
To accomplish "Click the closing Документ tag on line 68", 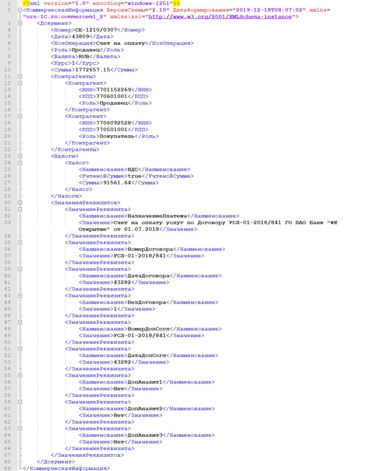I will click(56, 461).
